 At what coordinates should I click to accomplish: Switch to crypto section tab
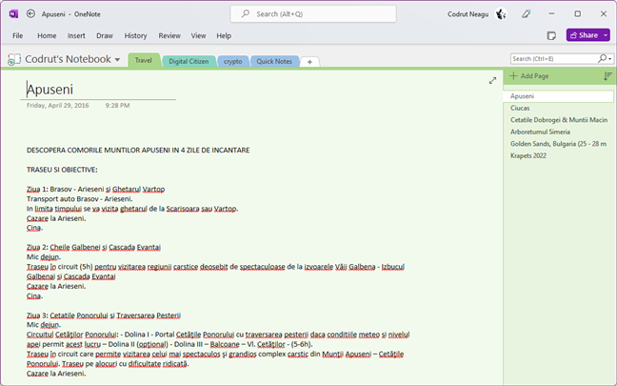pos(233,61)
